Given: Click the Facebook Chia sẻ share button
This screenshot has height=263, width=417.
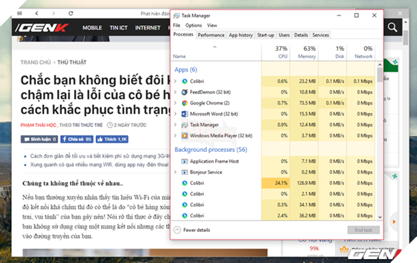Looking at the screenshot, I should [77, 139].
